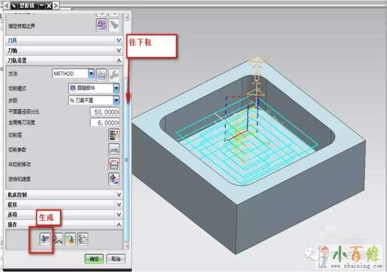Open the cut pattern (切削模式) dropdown
Screen dimensions: 387x272
[116, 88]
